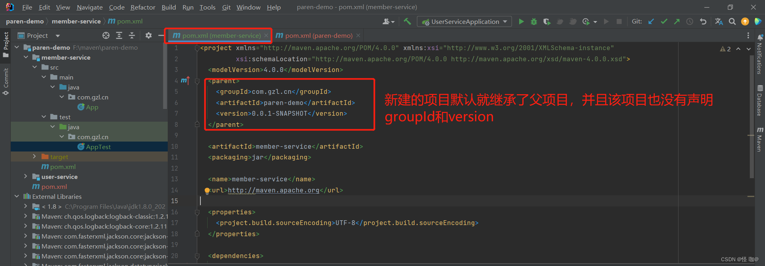This screenshot has width=765, height=266.
Task: Click the colorful plugin icon at the toolbar's far right
Action: click(x=758, y=21)
